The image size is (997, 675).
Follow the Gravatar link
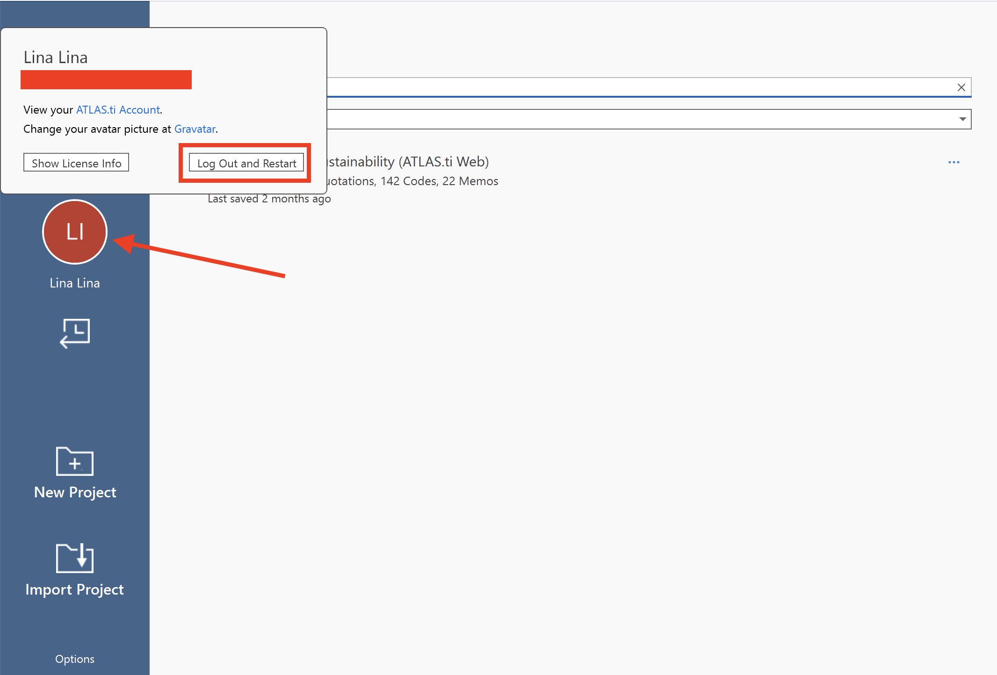click(x=195, y=129)
